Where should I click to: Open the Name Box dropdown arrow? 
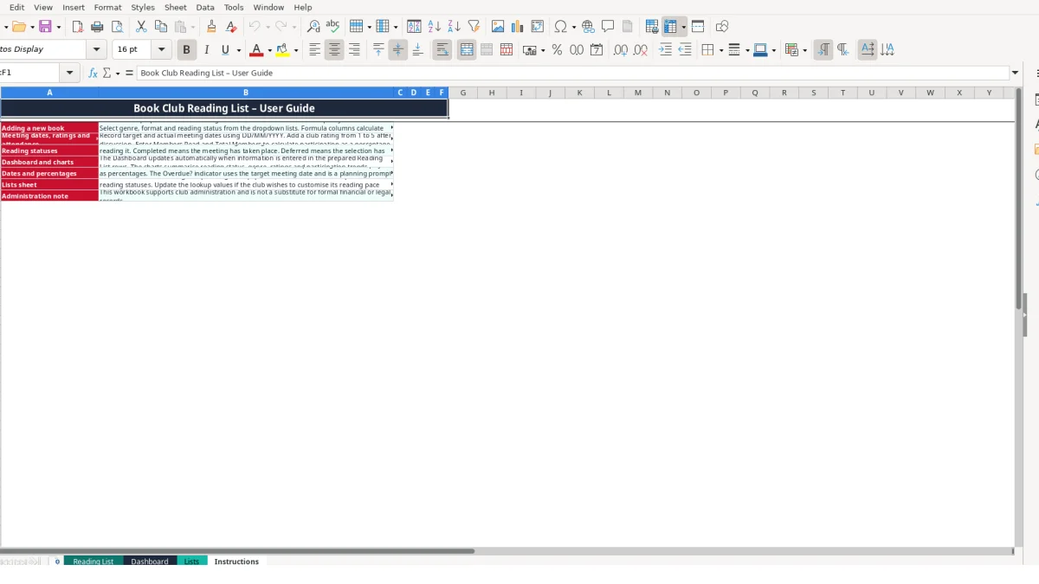point(69,74)
